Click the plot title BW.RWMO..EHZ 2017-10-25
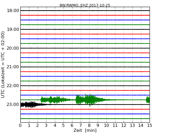This screenshot has width=170, height=136. point(85,5)
